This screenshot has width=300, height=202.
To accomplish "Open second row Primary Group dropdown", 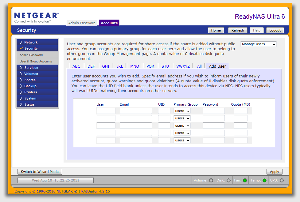I will [x=182, y=118].
